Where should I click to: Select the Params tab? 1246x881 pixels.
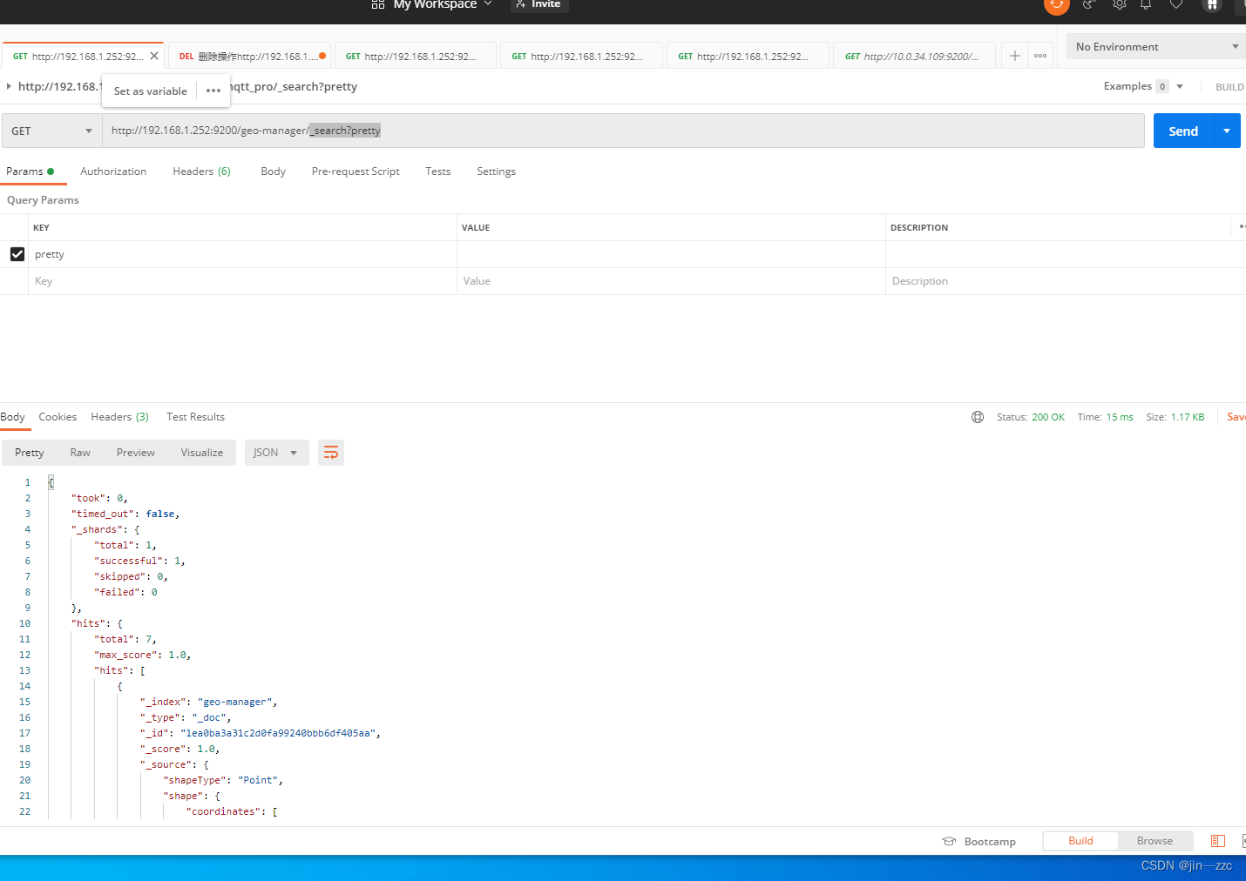point(30,171)
